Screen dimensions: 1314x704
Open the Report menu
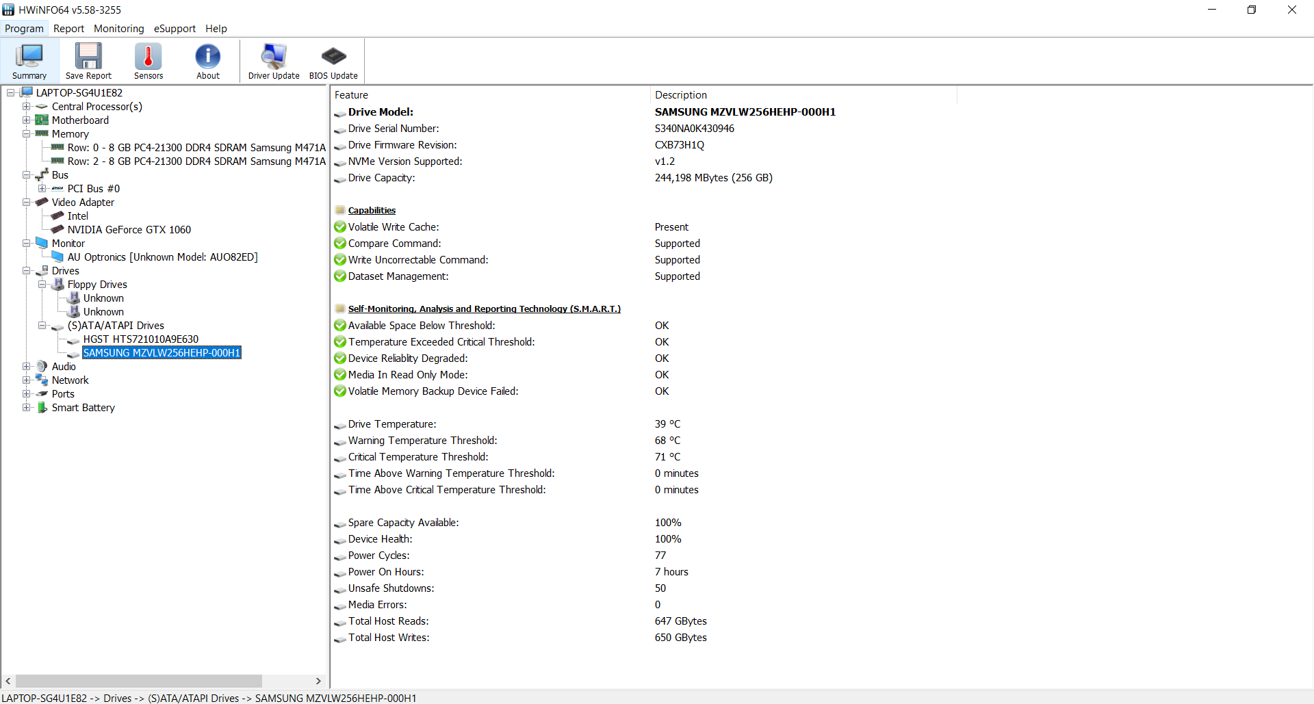coord(68,29)
